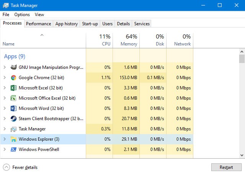Click the Microsoft Excel process icon
This screenshot has width=245, height=174.
pos(13,88)
